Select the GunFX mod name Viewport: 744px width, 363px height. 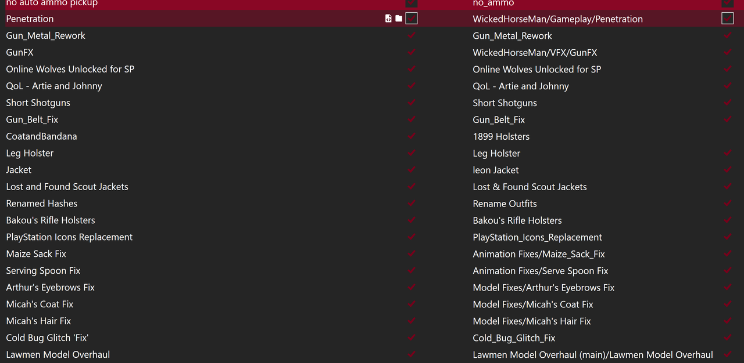[x=20, y=52]
